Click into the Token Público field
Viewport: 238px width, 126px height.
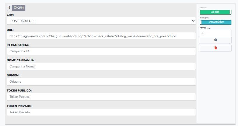(x=101, y=97)
